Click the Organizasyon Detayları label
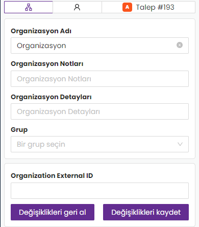This screenshot has height=227, width=199. pos(51,97)
